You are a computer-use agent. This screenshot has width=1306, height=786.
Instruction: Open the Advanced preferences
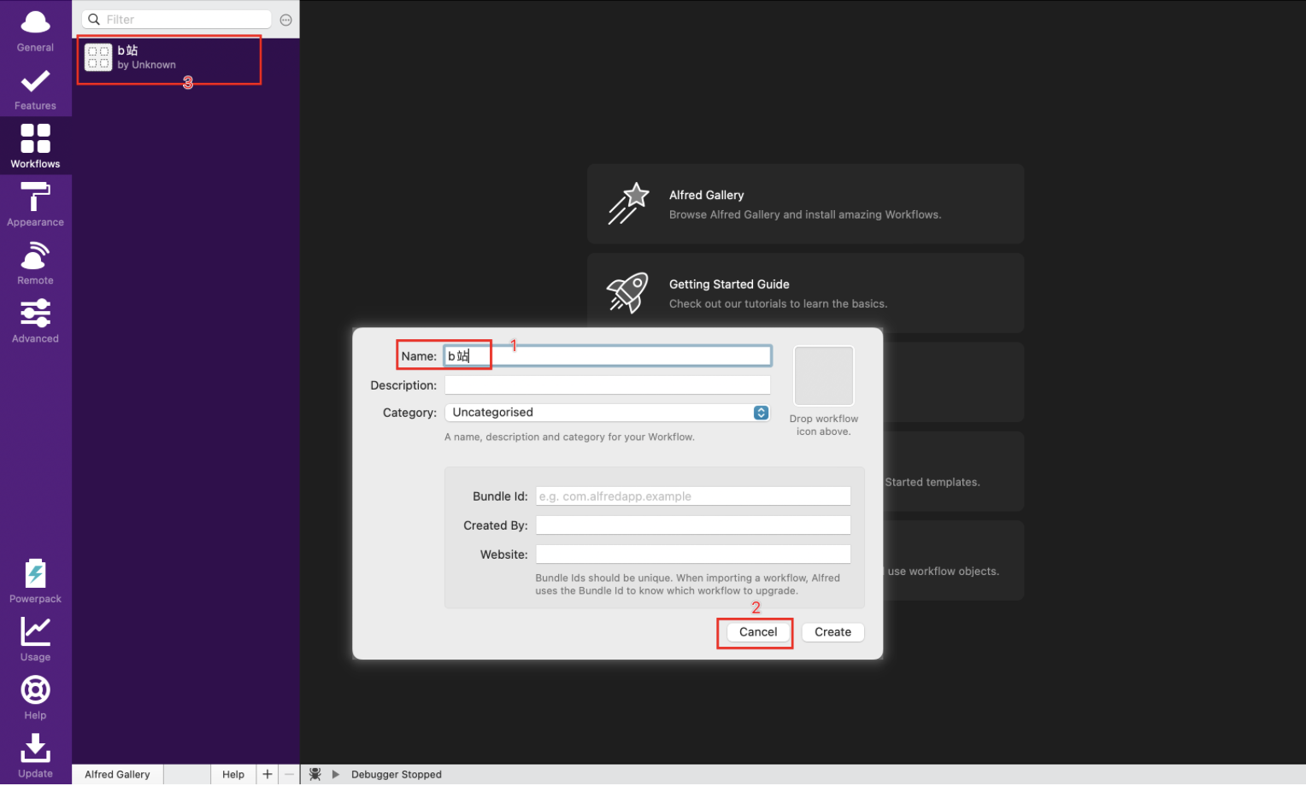coord(35,321)
